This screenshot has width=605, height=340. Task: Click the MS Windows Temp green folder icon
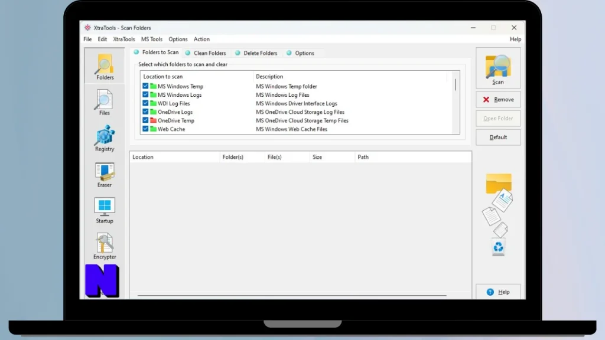click(x=153, y=86)
